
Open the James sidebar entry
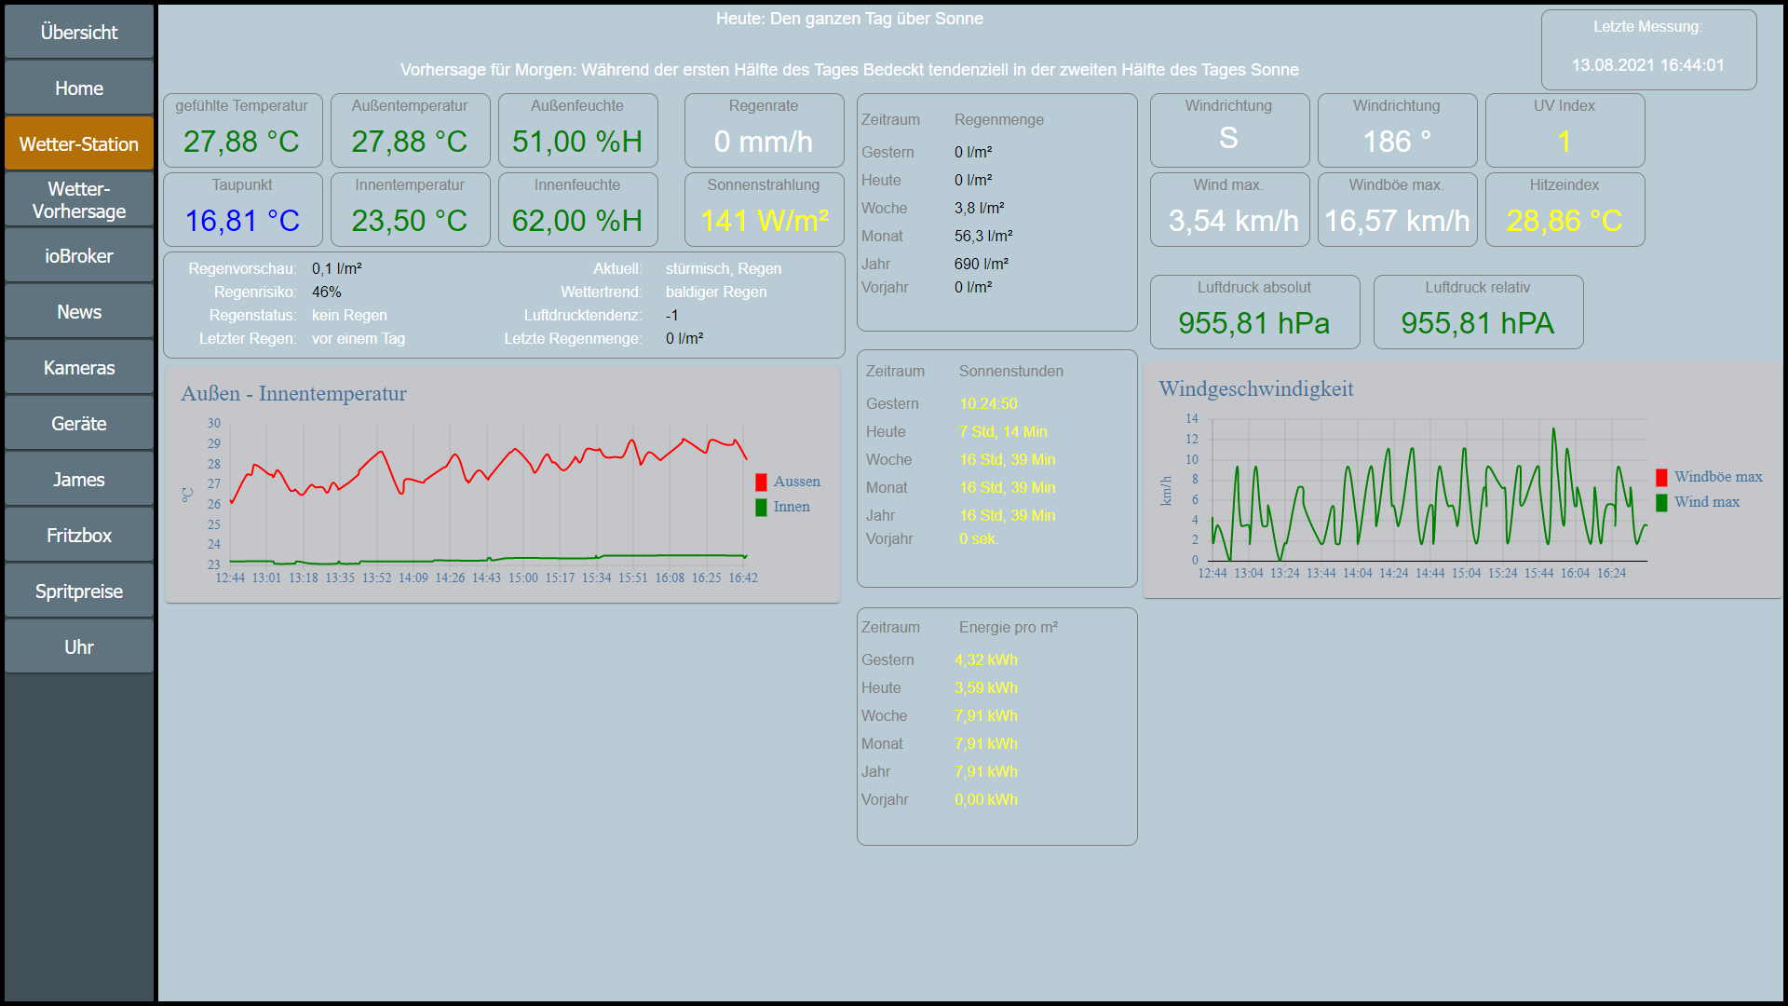(79, 480)
